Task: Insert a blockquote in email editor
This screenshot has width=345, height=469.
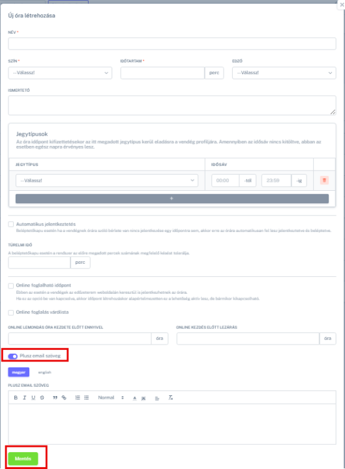Action: 55,397
